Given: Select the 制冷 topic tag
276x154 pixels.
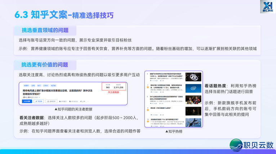Looking at the screenshot, I should [39, 85].
